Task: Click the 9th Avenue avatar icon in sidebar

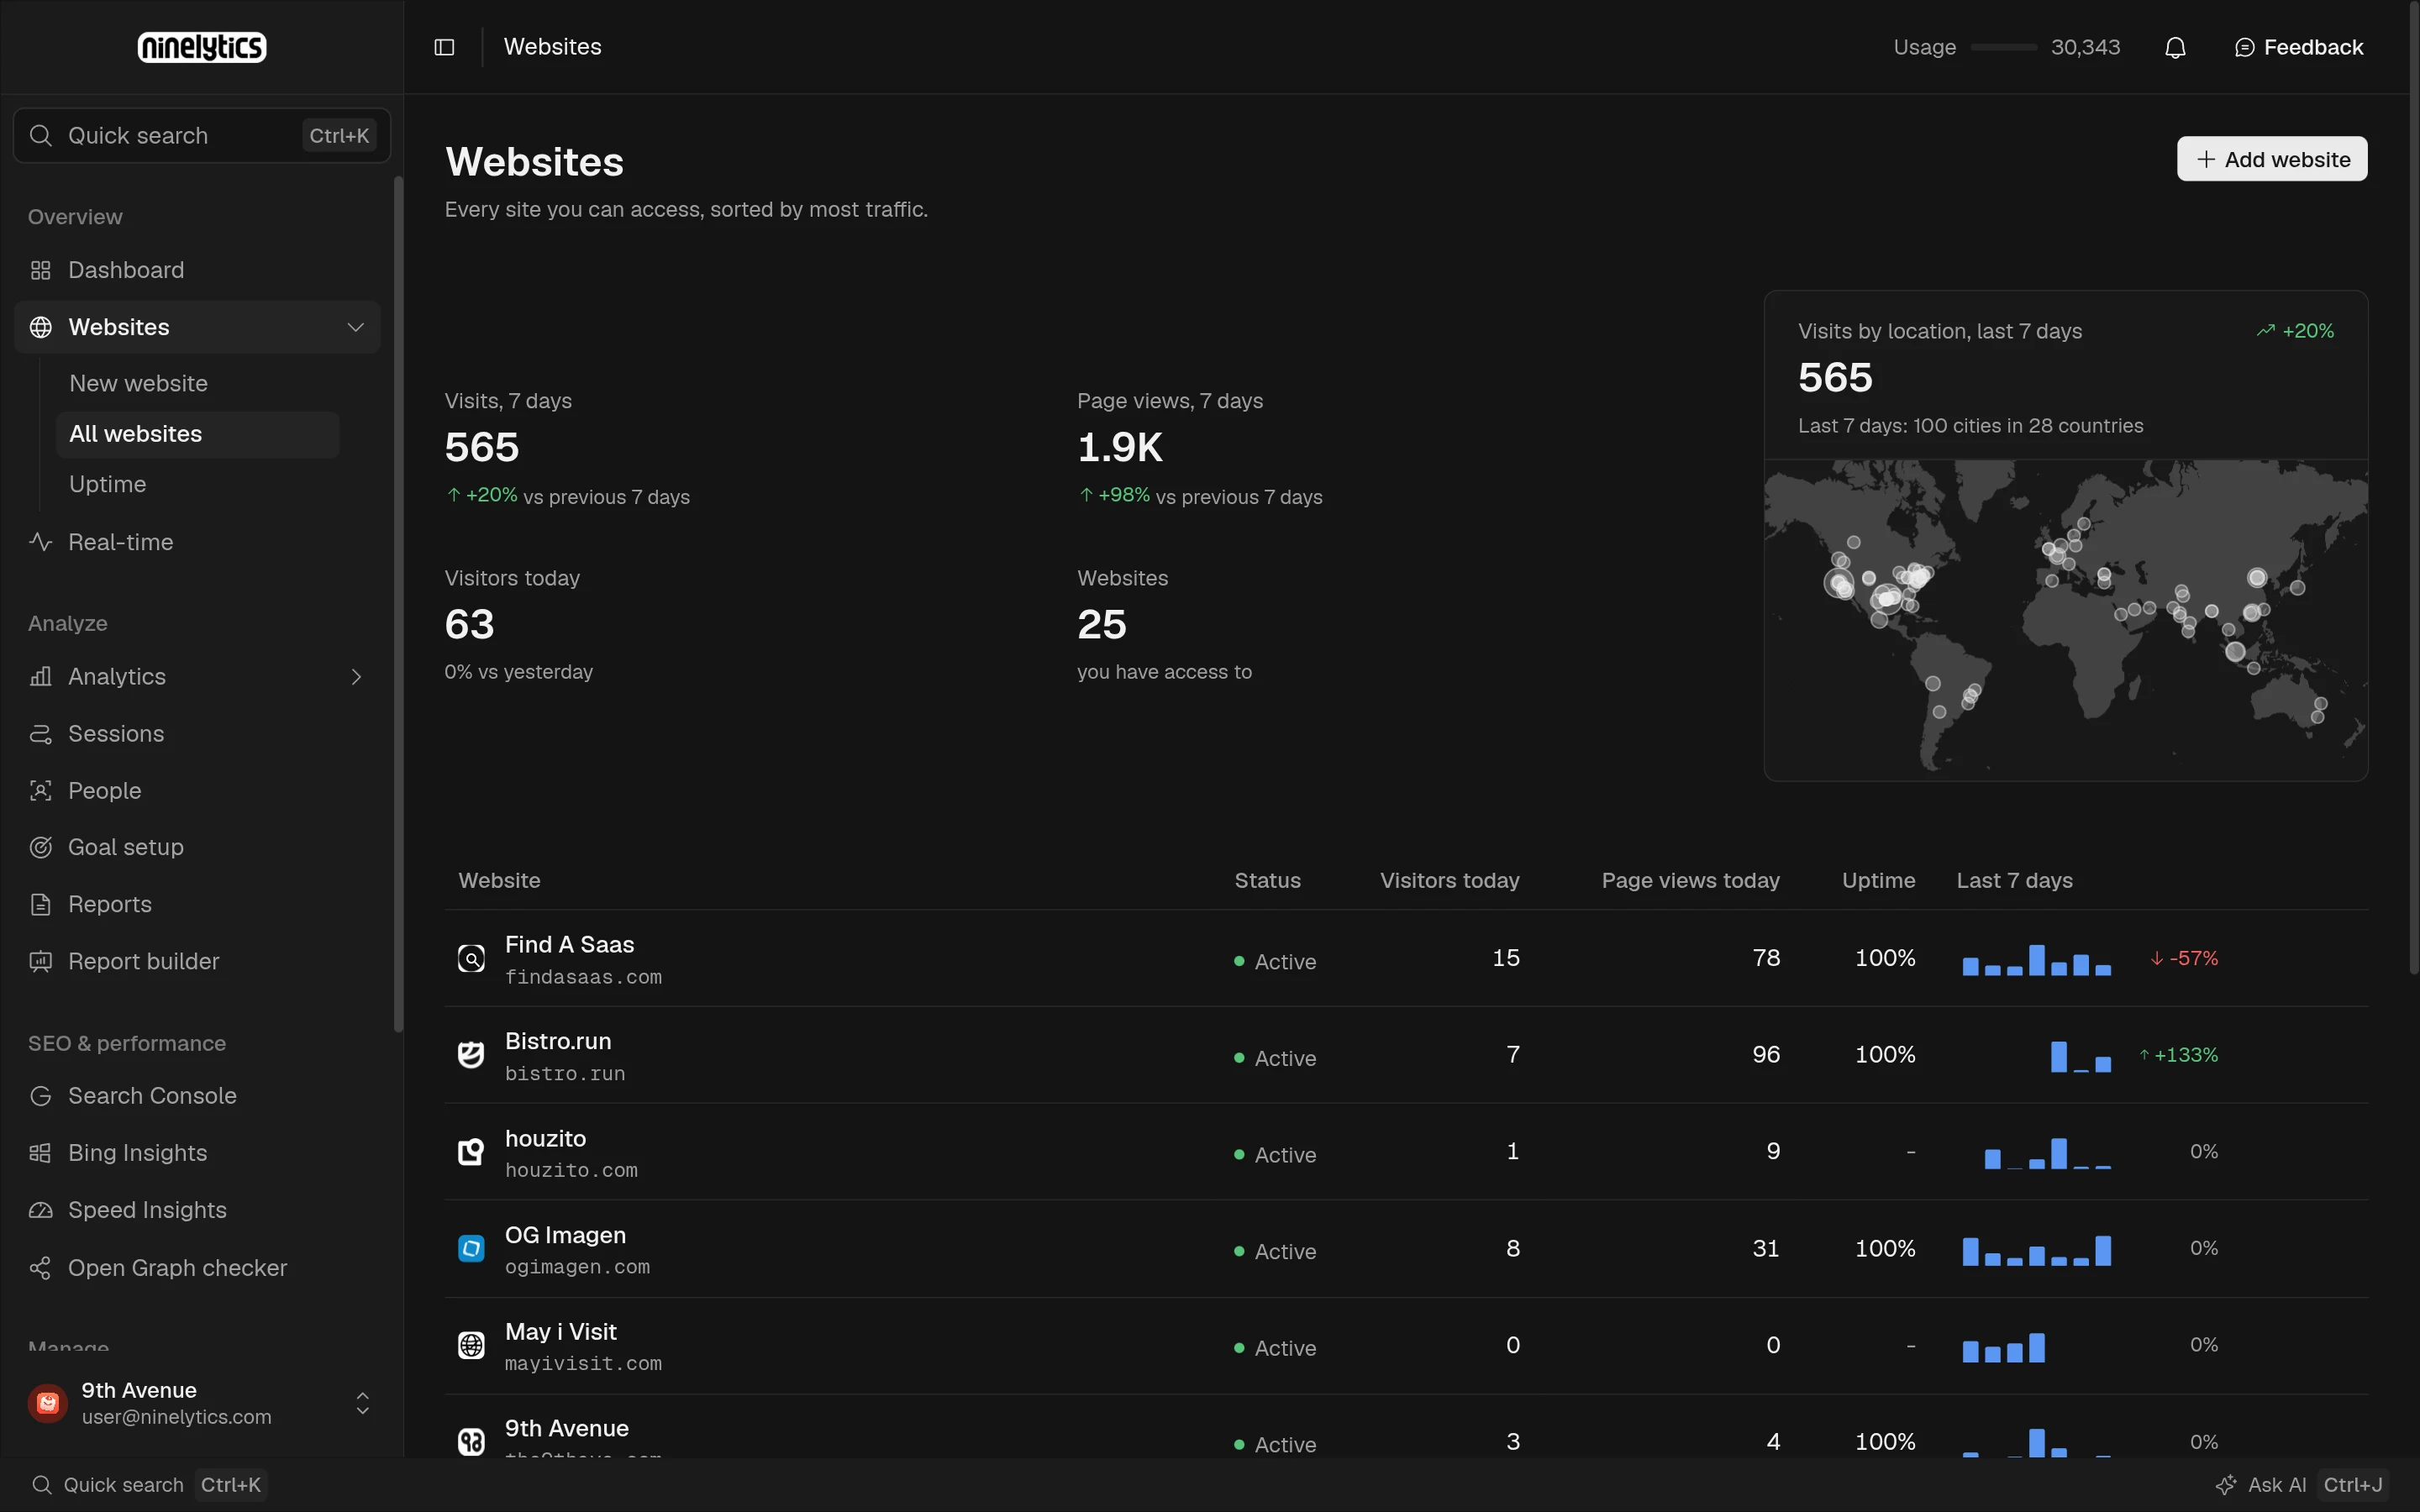Action: coord(48,1403)
